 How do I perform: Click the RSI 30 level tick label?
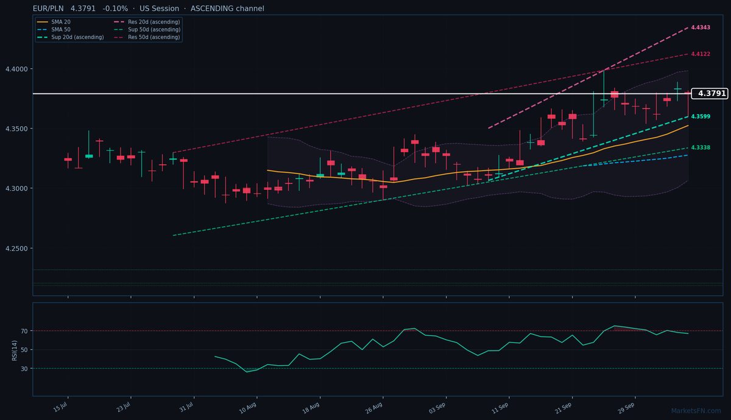click(x=25, y=369)
